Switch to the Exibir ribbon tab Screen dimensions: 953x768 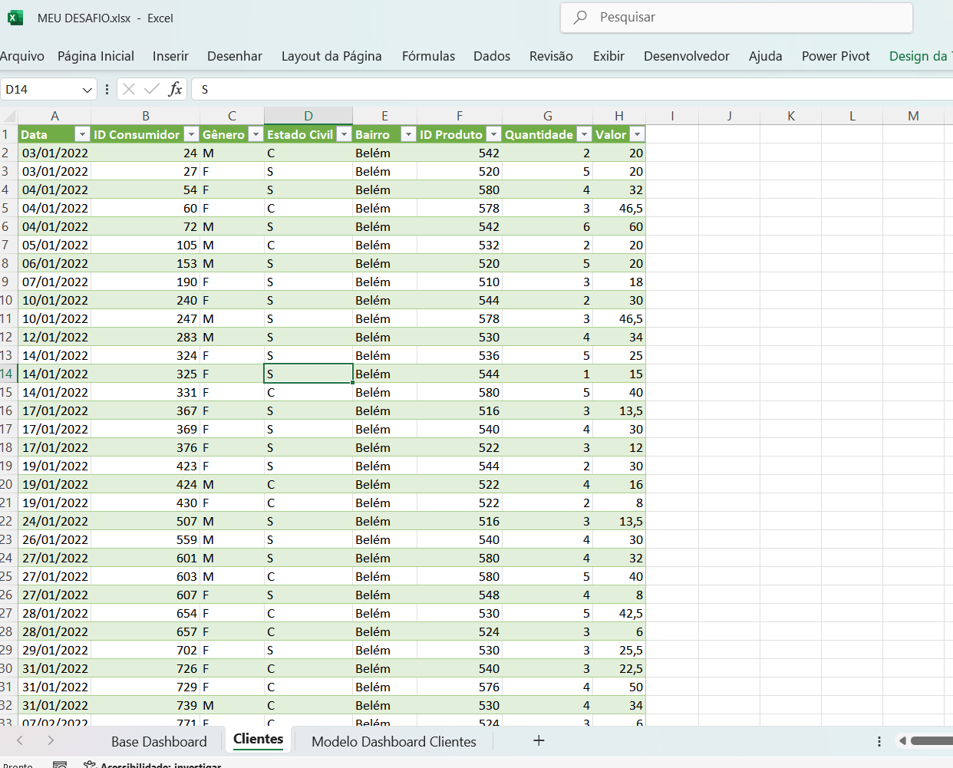click(608, 56)
